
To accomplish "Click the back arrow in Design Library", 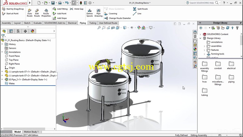I will pyautogui.click(x=201, y=28).
